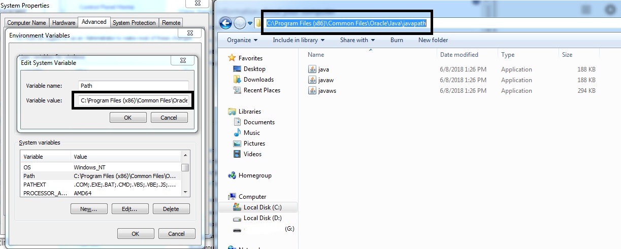Click the Variable column header
The height and width of the screenshot is (249, 621).
[x=46, y=157]
